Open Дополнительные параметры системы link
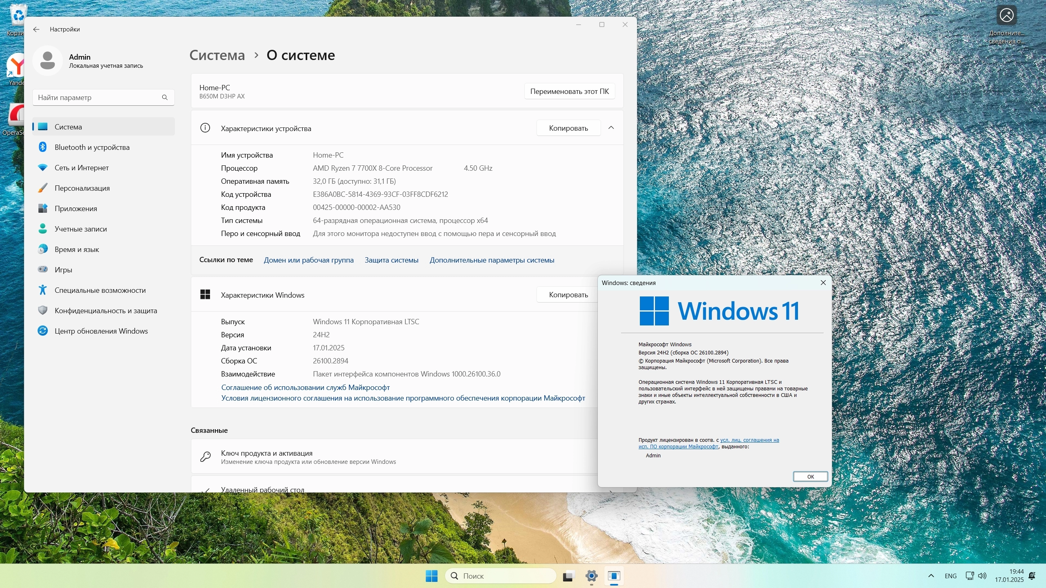1046x588 pixels. [492, 260]
